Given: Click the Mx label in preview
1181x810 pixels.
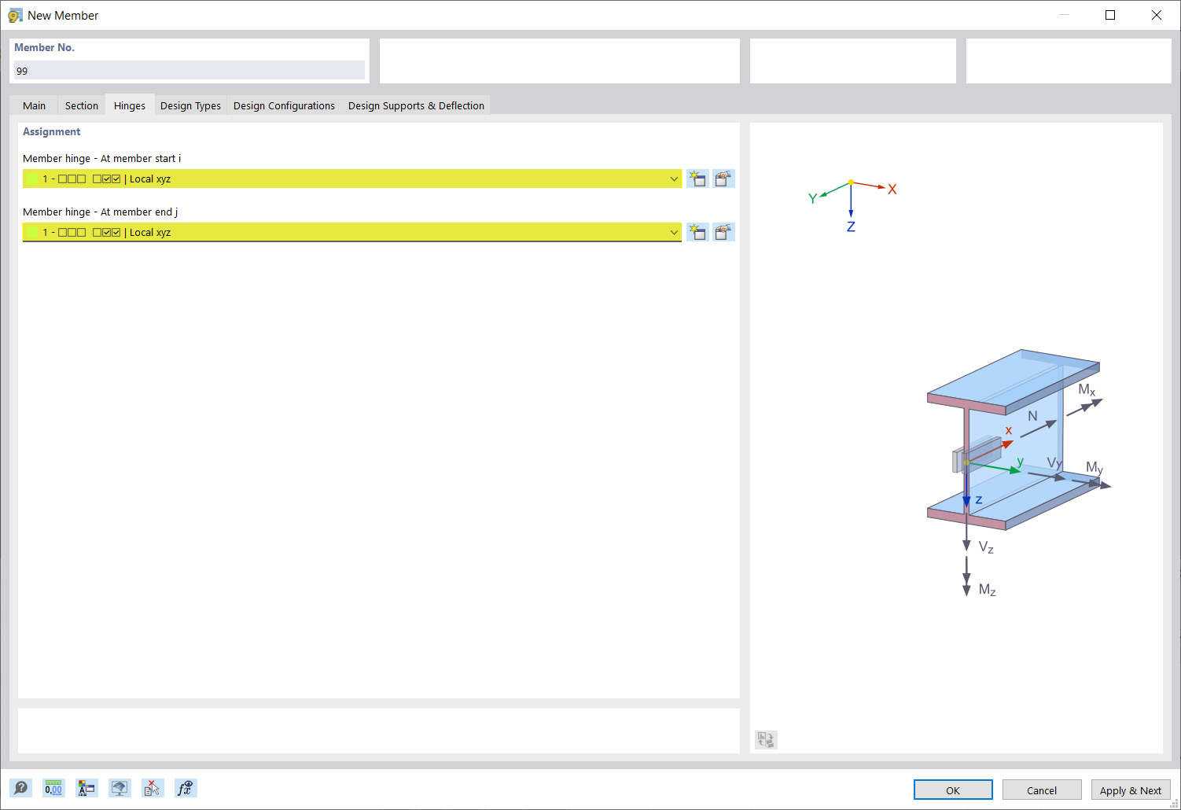Looking at the screenshot, I should click(x=1087, y=390).
